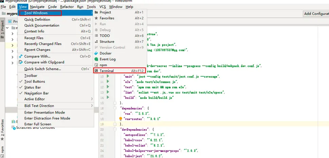Screen dimensions: 329x158
Task: Click the light bulb on vue-router line
Action: (120, 119)
